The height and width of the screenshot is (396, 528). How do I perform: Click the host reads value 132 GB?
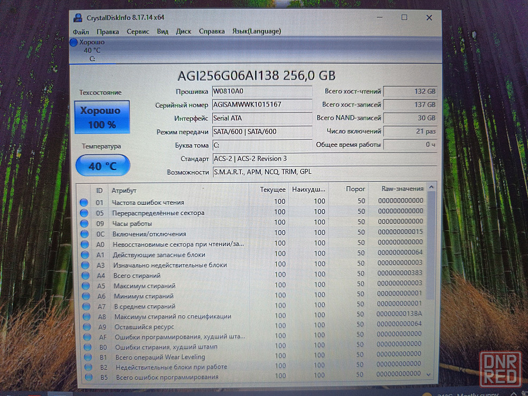410,91
